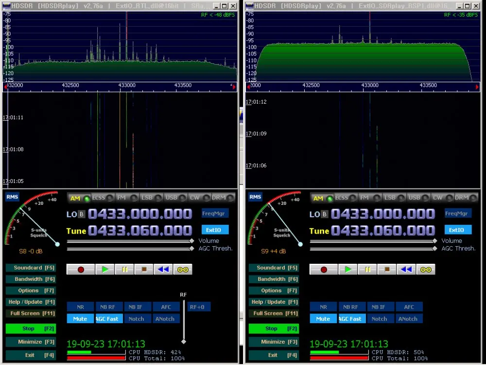Click the right red arrow on right spectrum scale
The height and width of the screenshot is (365, 486).
pyautogui.click(x=477, y=87)
